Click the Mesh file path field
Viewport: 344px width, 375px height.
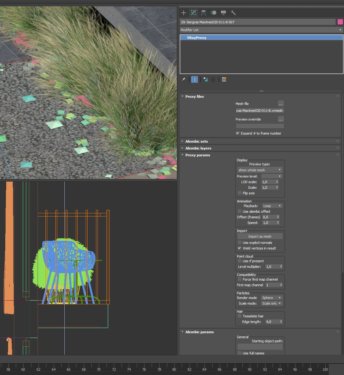260,111
